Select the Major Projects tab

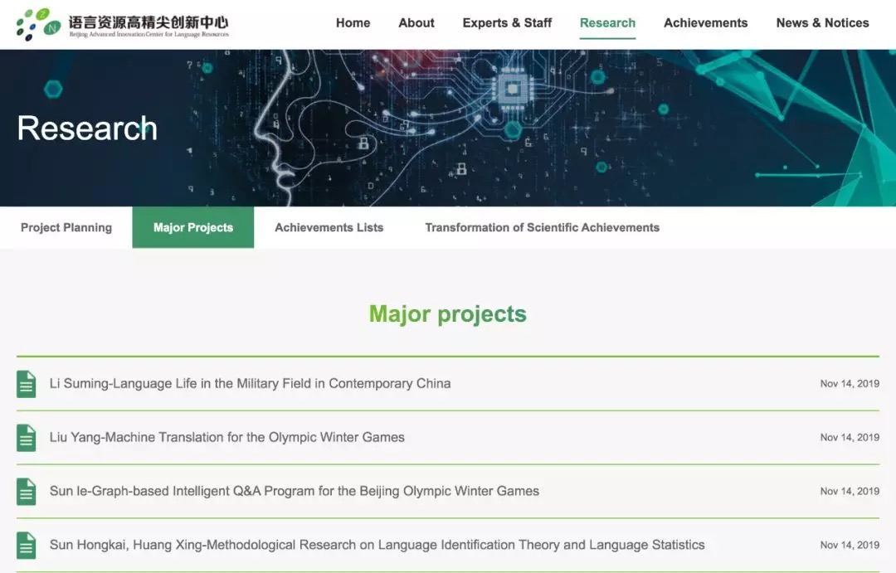tap(193, 228)
